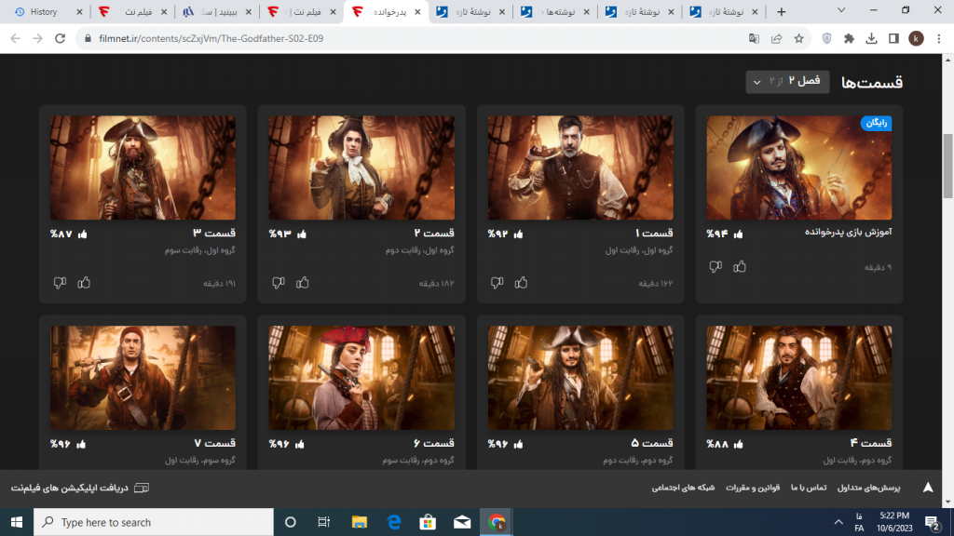Expand the season 2 of 2 dropdown
This screenshot has height=536, width=954.
[x=786, y=82]
